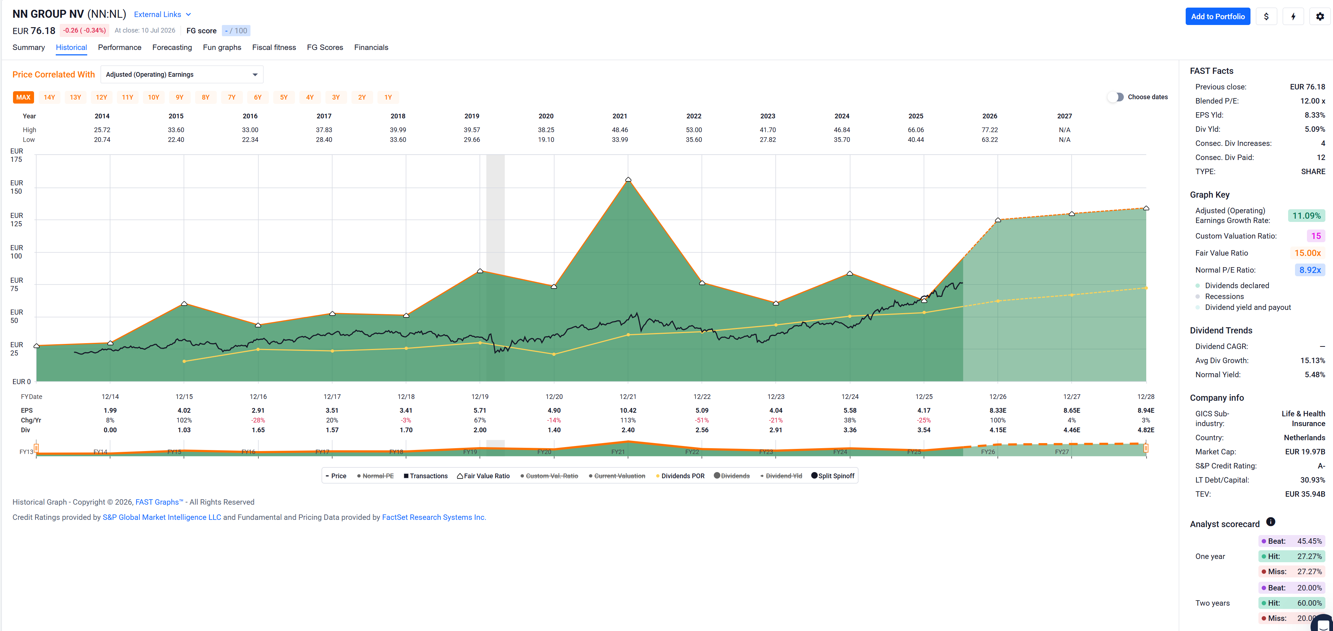
Task: Choose the 1Y time range
Action: point(388,97)
